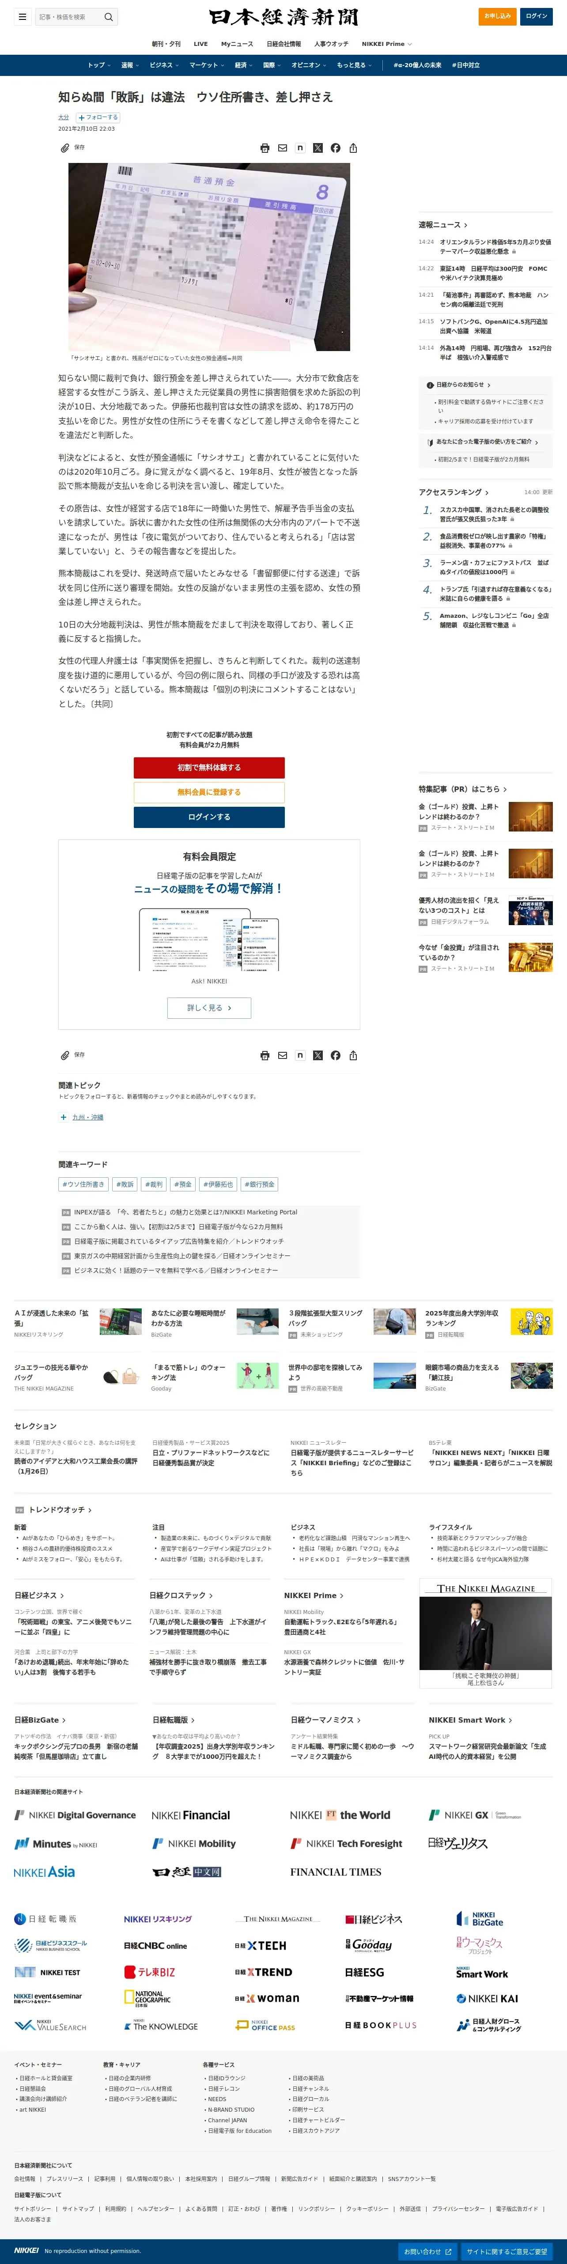
Task: Expand the オピニオン navigation dropdown
Action: [309, 65]
